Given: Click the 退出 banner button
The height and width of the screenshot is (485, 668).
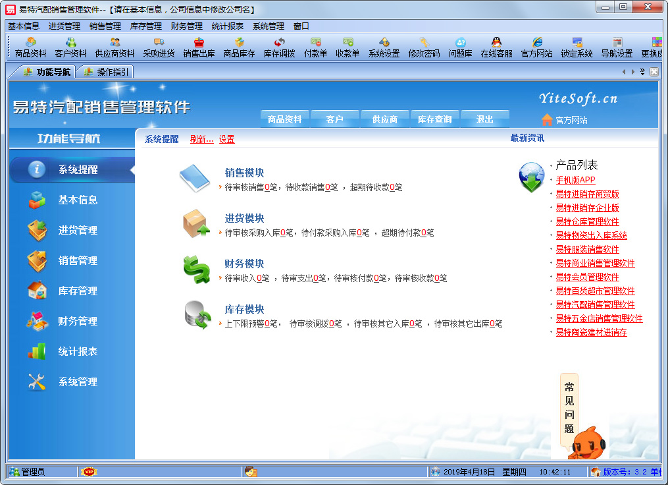Looking at the screenshot, I should point(485,119).
